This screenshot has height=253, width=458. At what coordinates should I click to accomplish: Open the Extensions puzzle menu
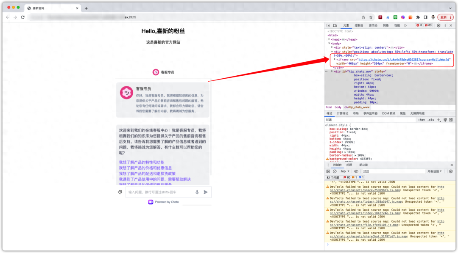[x=418, y=17]
